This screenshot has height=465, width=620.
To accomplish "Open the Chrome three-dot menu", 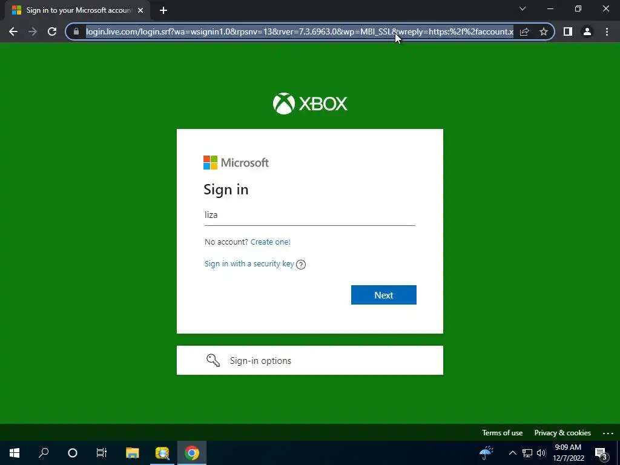I will tap(607, 31).
